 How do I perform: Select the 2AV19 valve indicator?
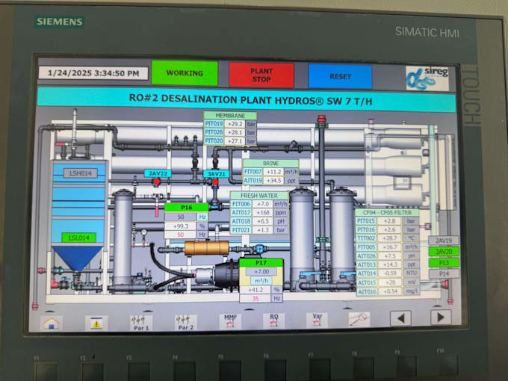click(444, 241)
